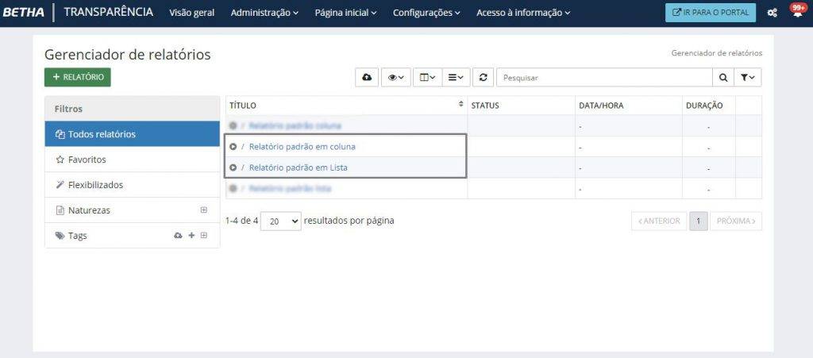Click the green + RELATÓRIO button
The height and width of the screenshot is (358, 813).
[x=78, y=77]
